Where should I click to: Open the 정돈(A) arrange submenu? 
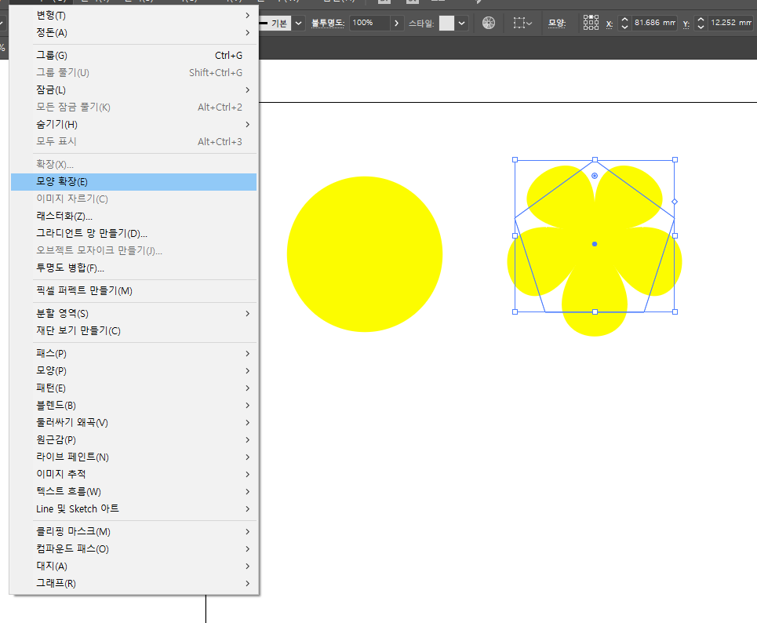click(133, 33)
